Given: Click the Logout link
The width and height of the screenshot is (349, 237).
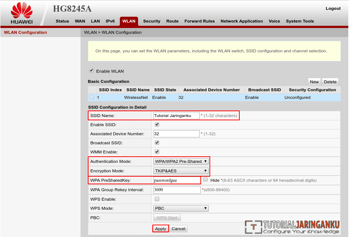Looking at the screenshot, I should 333,8.
